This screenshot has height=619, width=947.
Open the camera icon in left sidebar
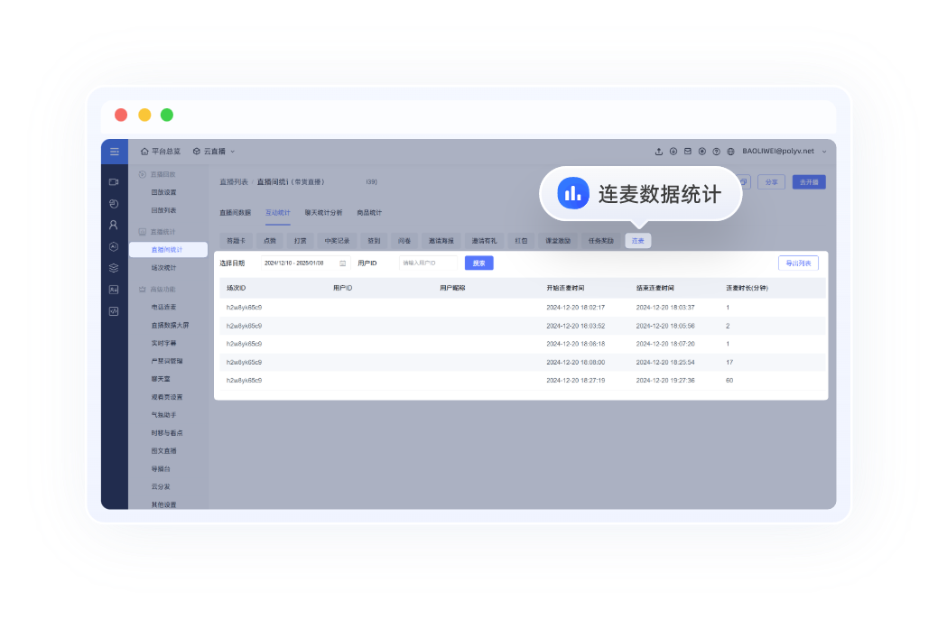pos(114,182)
